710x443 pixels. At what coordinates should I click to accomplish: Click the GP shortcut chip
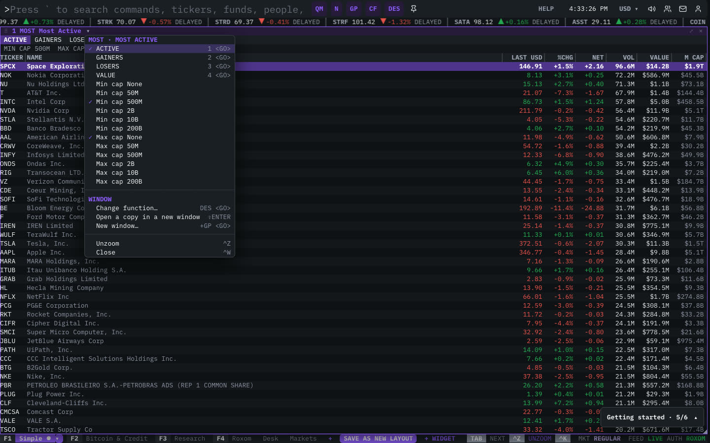pos(354,9)
